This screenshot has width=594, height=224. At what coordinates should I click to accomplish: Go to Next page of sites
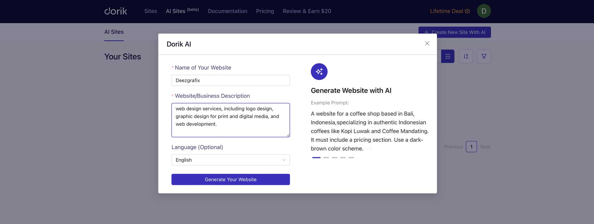pyautogui.click(x=485, y=147)
